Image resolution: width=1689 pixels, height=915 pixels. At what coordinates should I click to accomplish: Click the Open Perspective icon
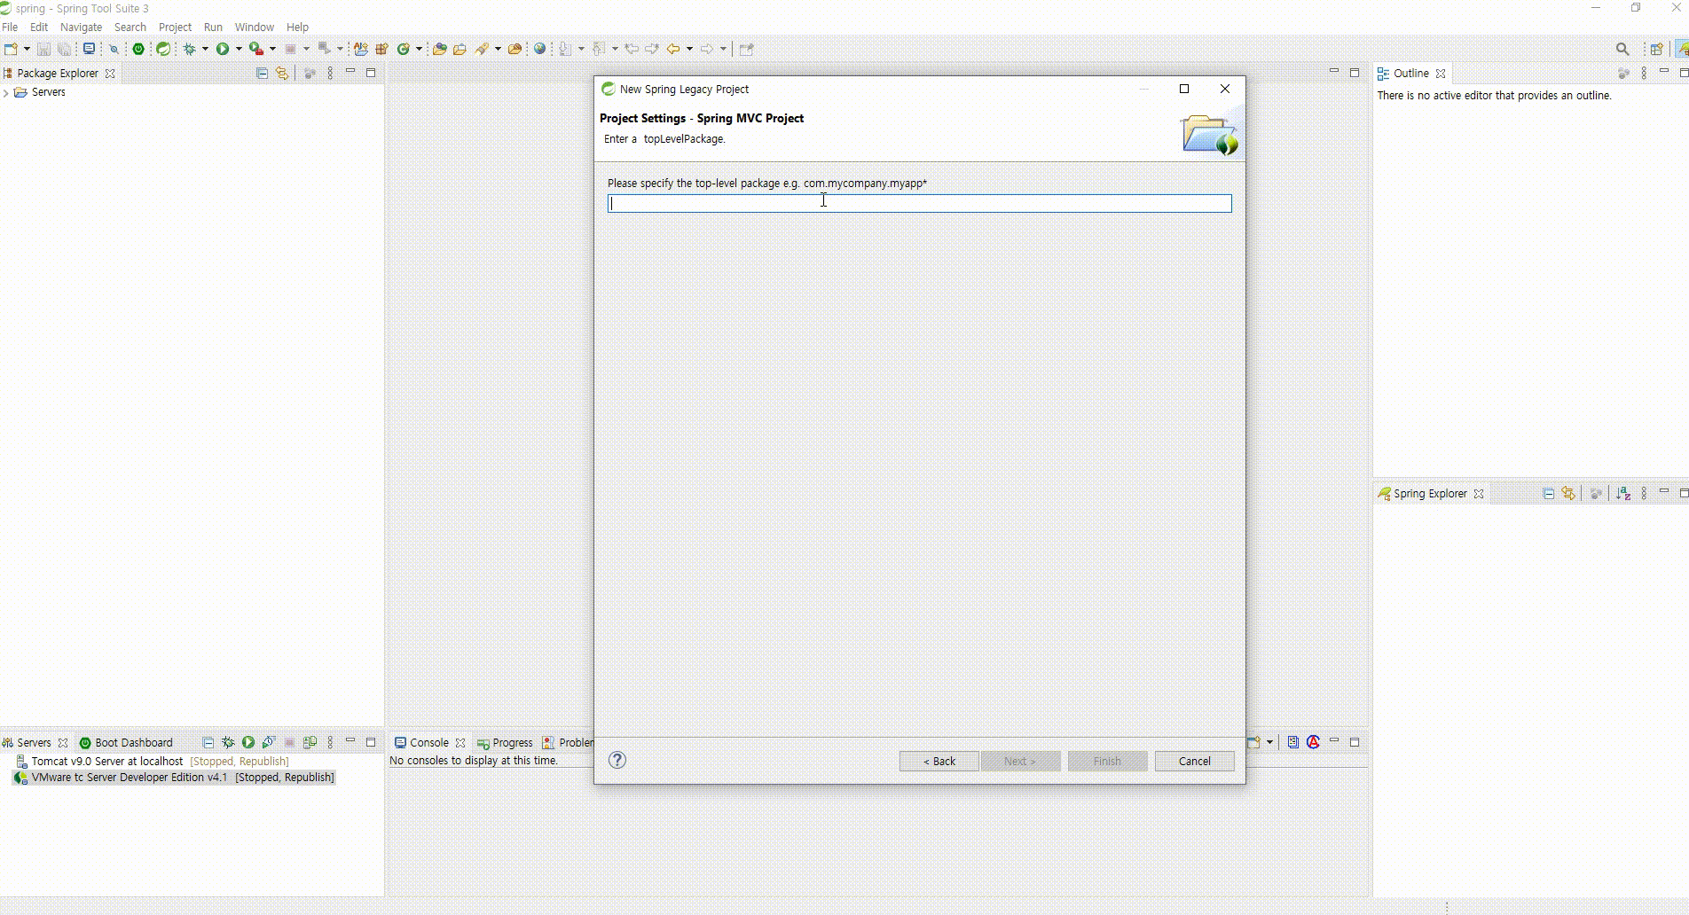pos(1656,49)
